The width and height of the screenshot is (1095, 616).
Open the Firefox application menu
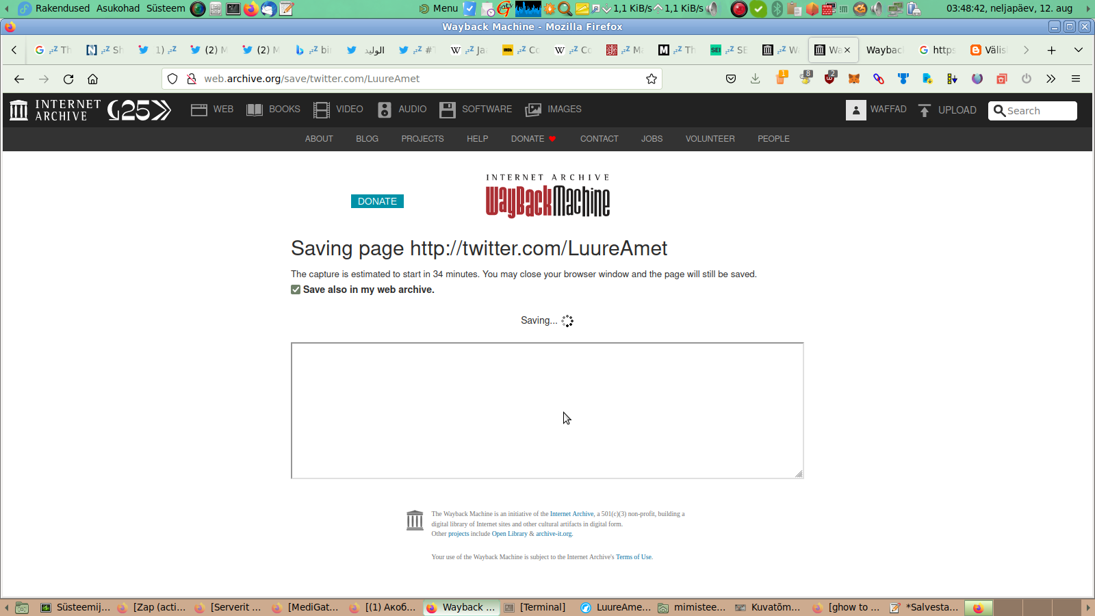point(1076,79)
